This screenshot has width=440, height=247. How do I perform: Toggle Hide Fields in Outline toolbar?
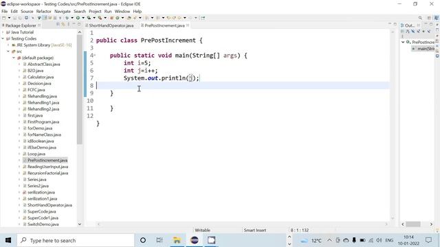click(x=412, y=31)
